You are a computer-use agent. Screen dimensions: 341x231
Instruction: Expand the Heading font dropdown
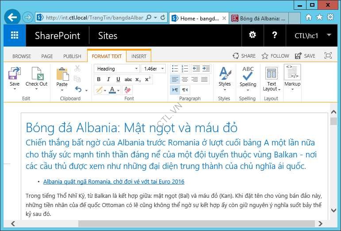coord(136,69)
